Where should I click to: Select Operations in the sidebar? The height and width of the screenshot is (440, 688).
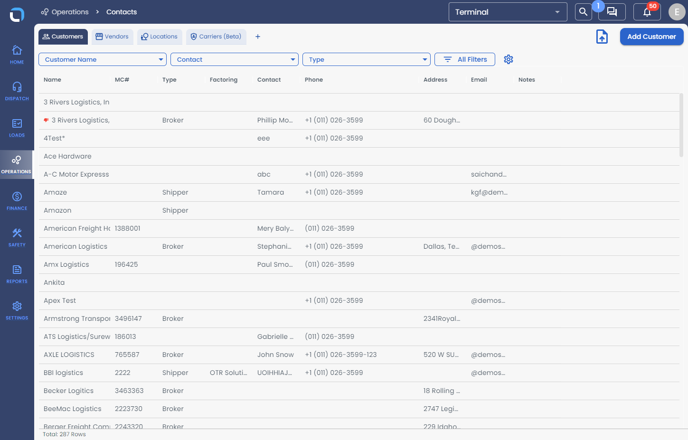coord(17,165)
